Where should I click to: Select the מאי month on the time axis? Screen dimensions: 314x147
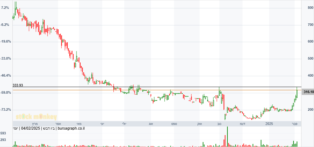tap(78, 124)
